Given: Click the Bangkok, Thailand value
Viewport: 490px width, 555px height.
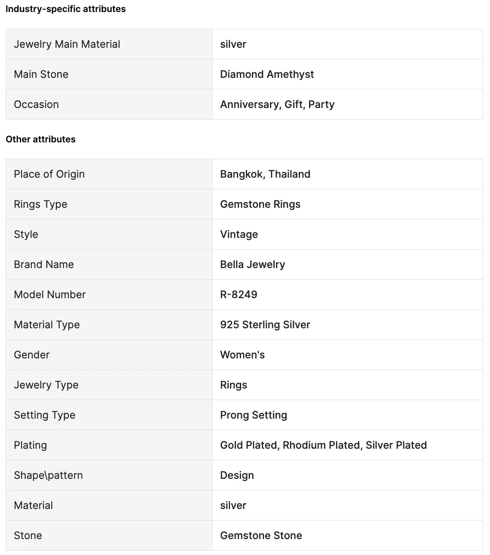Looking at the screenshot, I should click(265, 174).
